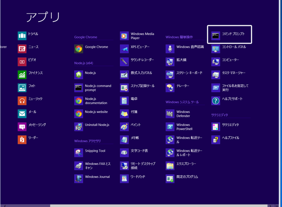This screenshot has width=282, height=207.
Task: Open Node.js command prompt icon
Action: [x=78, y=88]
